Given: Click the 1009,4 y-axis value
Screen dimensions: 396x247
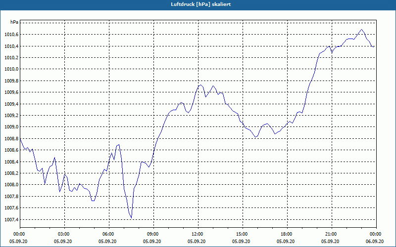Looking at the screenshot, I should pyautogui.click(x=11, y=104).
